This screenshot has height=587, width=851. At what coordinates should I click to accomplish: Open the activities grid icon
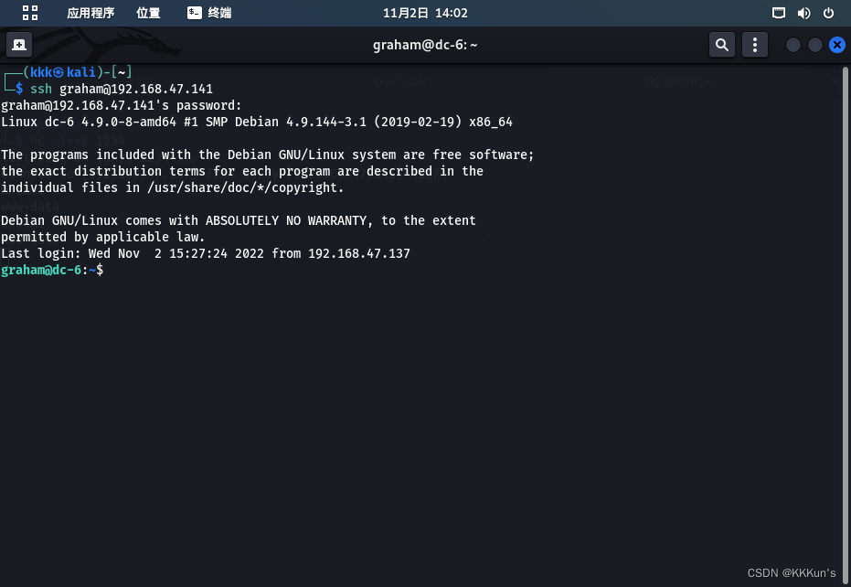coord(30,13)
